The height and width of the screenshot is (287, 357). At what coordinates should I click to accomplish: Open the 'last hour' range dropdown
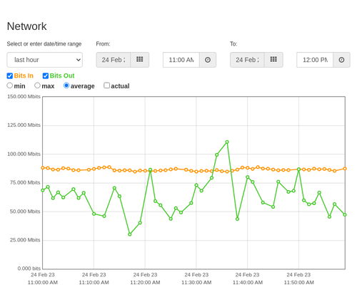[45, 60]
